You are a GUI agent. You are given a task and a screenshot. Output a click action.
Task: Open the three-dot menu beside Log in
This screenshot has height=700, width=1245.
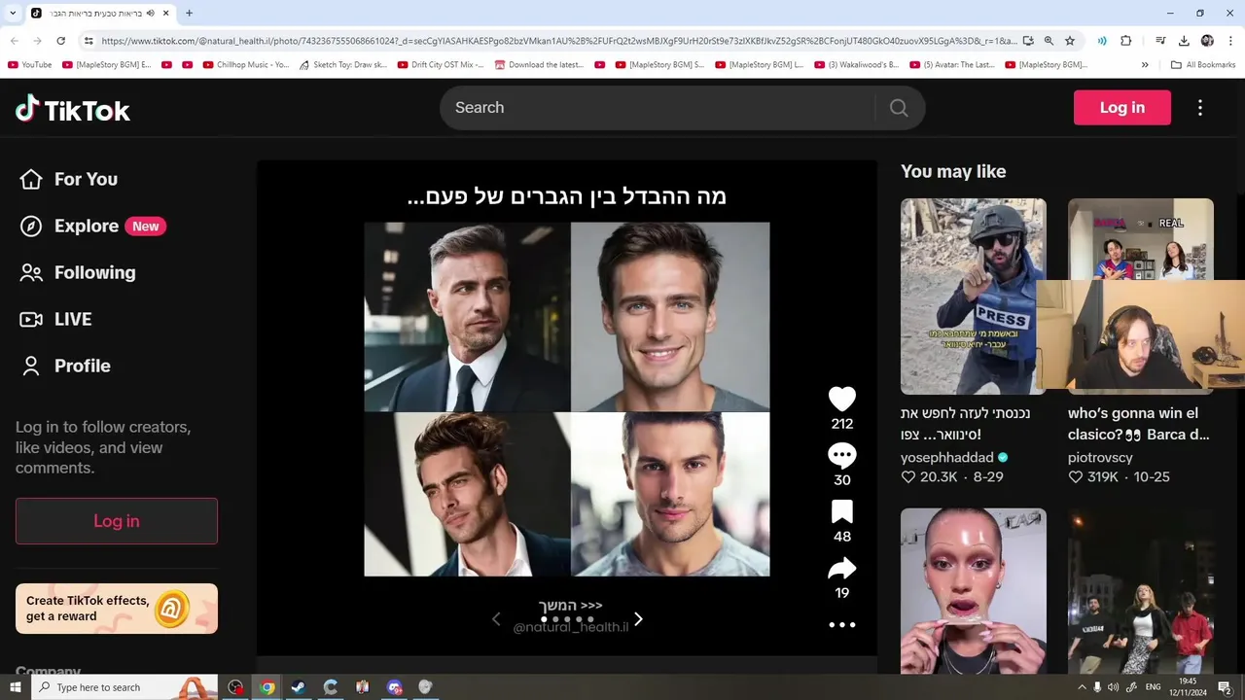pyautogui.click(x=1200, y=108)
